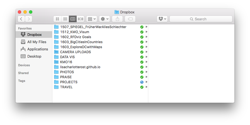250x125 pixels.
Task: Select the TRAVEL folder name
Action: click(x=66, y=87)
